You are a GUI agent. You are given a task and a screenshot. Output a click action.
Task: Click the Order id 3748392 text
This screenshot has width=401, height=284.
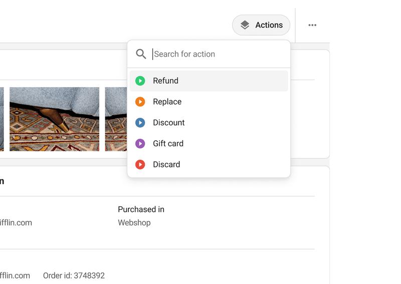(74, 275)
